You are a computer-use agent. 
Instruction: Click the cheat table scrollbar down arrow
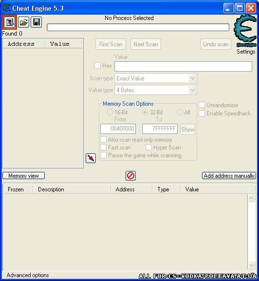pos(252,265)
